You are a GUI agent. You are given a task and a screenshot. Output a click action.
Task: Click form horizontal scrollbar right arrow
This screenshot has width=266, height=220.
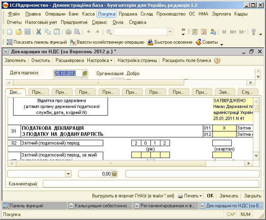pos(249,163)
